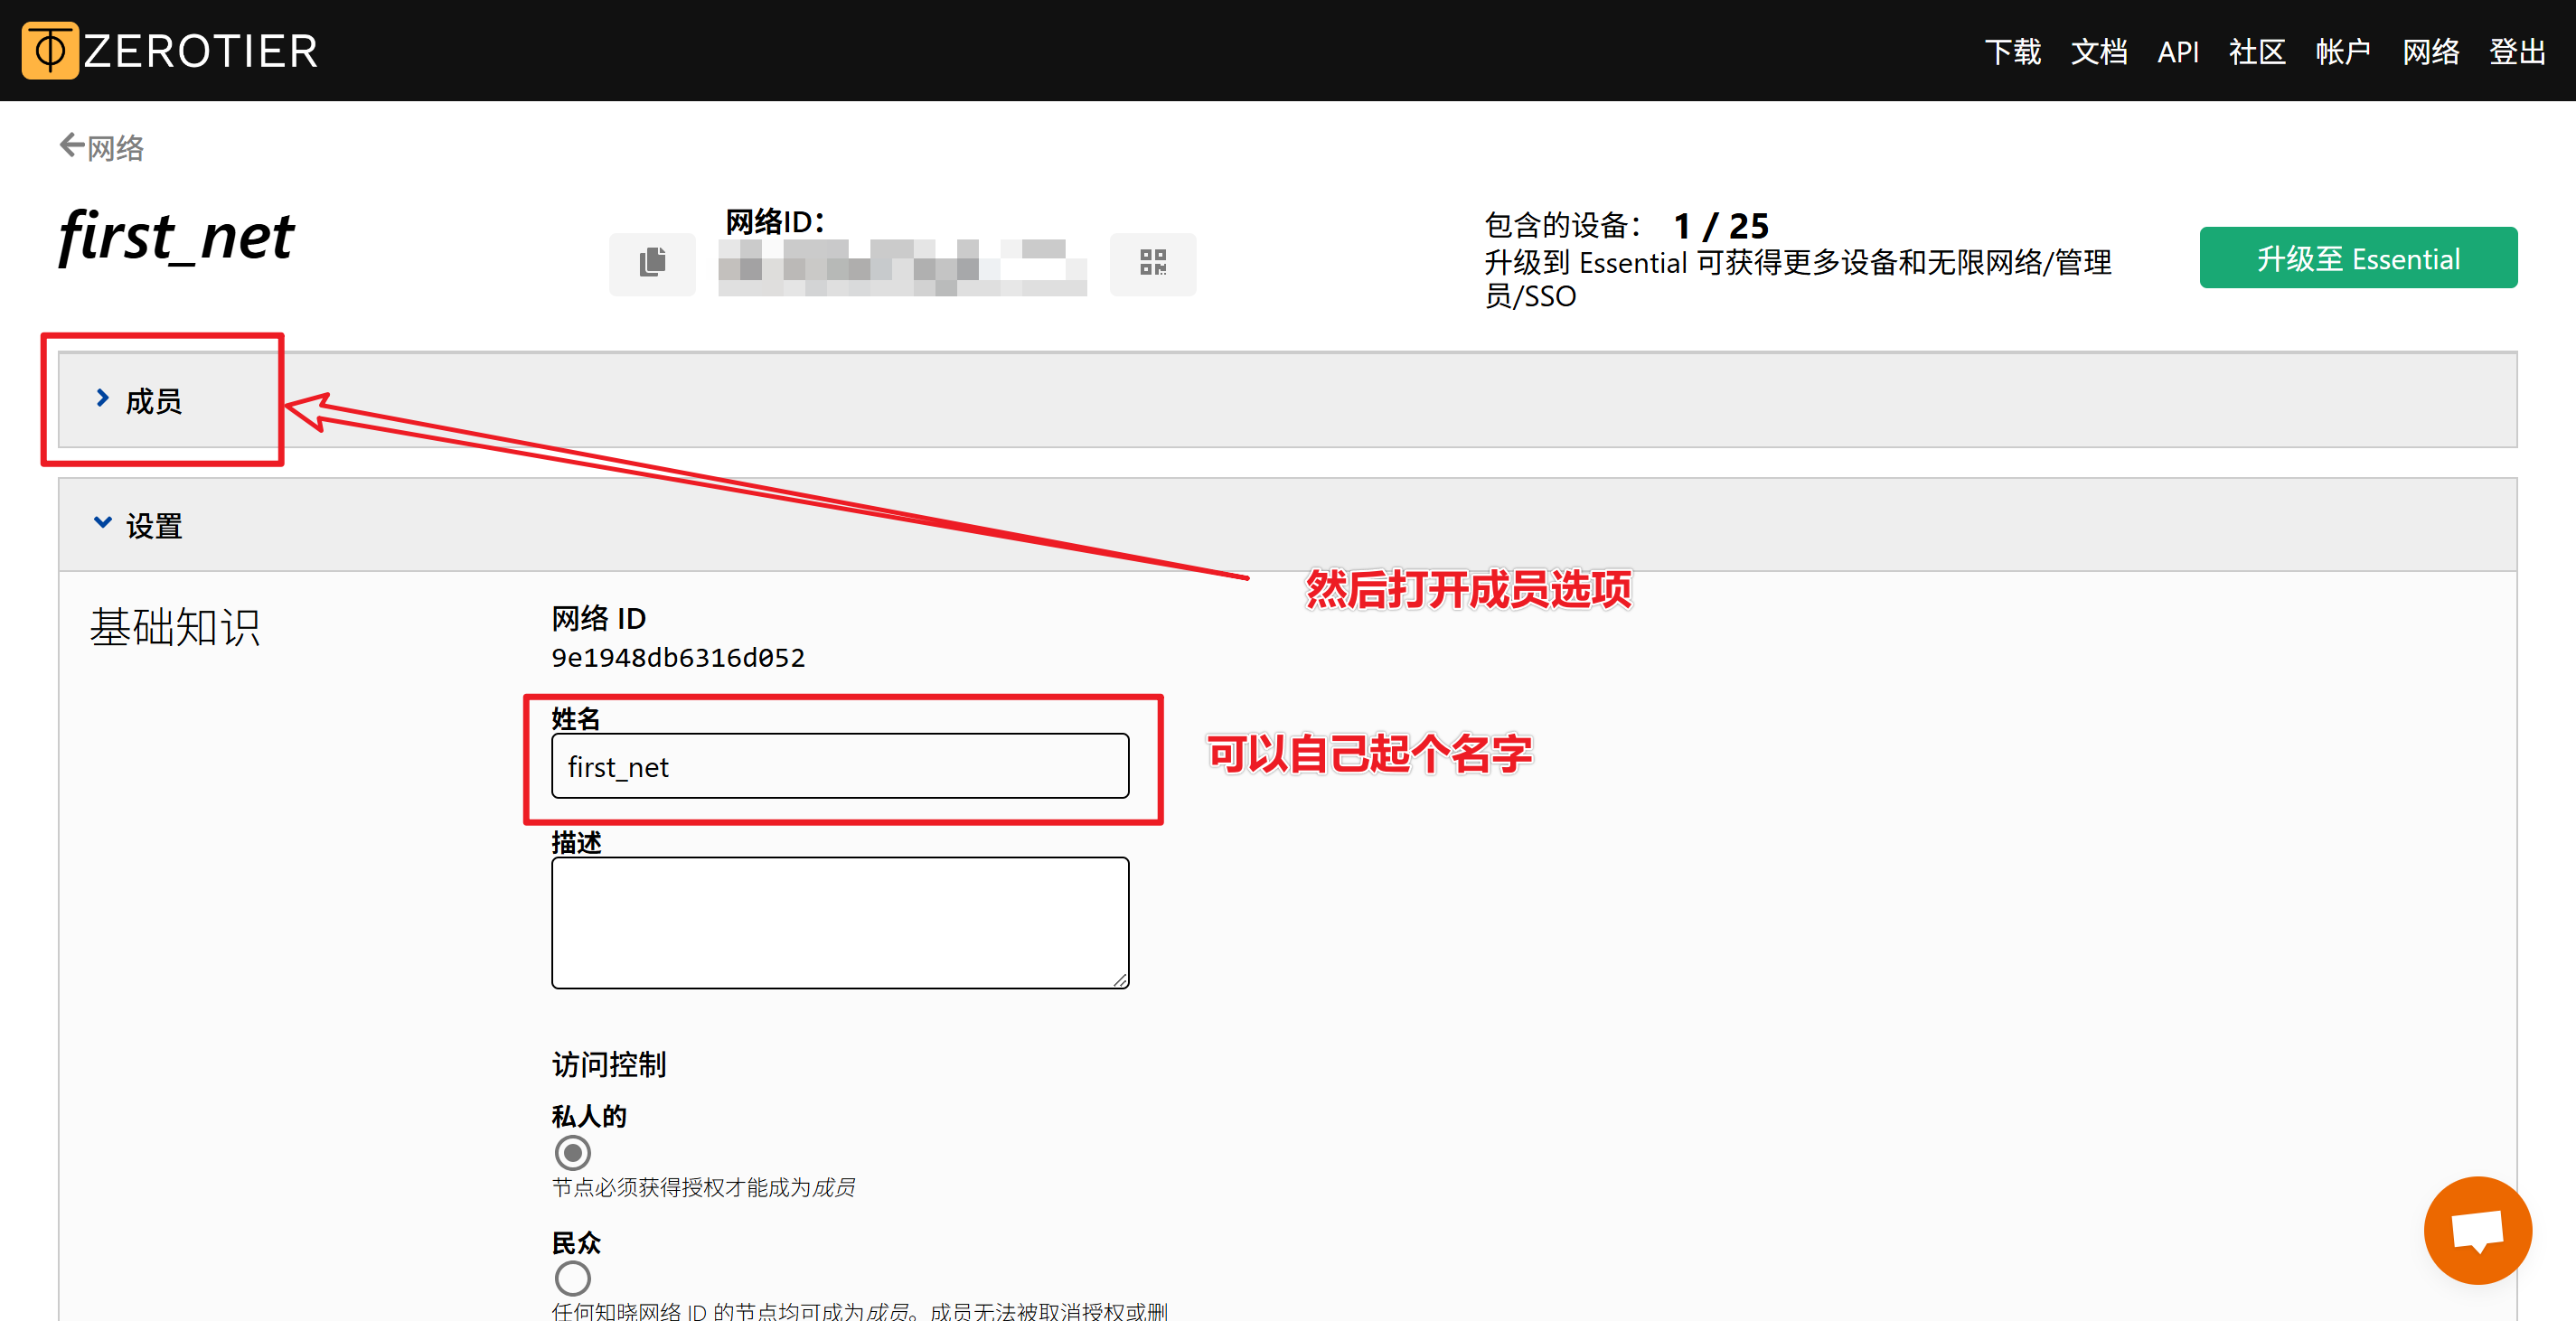Open the 下载 menu item
Image resolution: width=2576 pixels, height=1321 pixels.
tap(2012, 51)
